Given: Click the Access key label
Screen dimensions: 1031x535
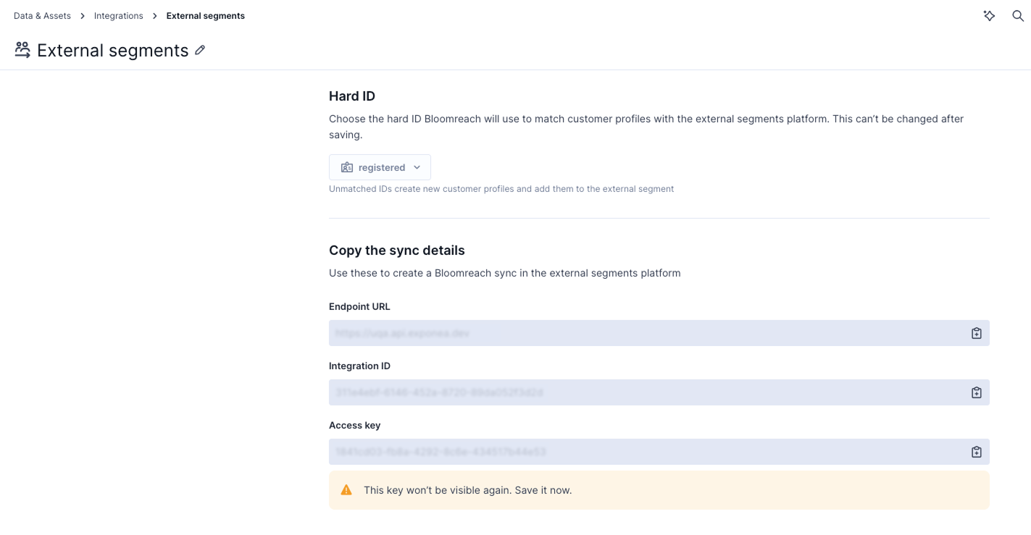Looking at the screenshot, I should 354,426.
